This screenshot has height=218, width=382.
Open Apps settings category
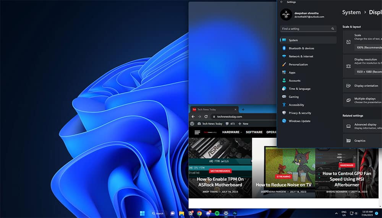point(308,72)
